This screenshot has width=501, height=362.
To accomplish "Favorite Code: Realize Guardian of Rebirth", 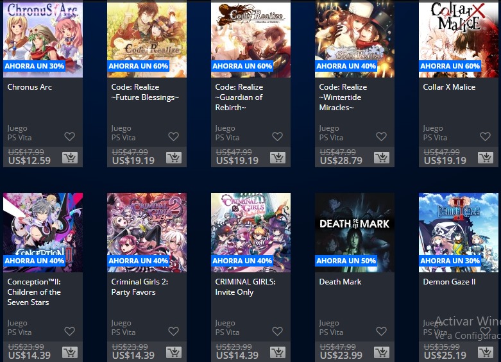I will click(277, 136).
